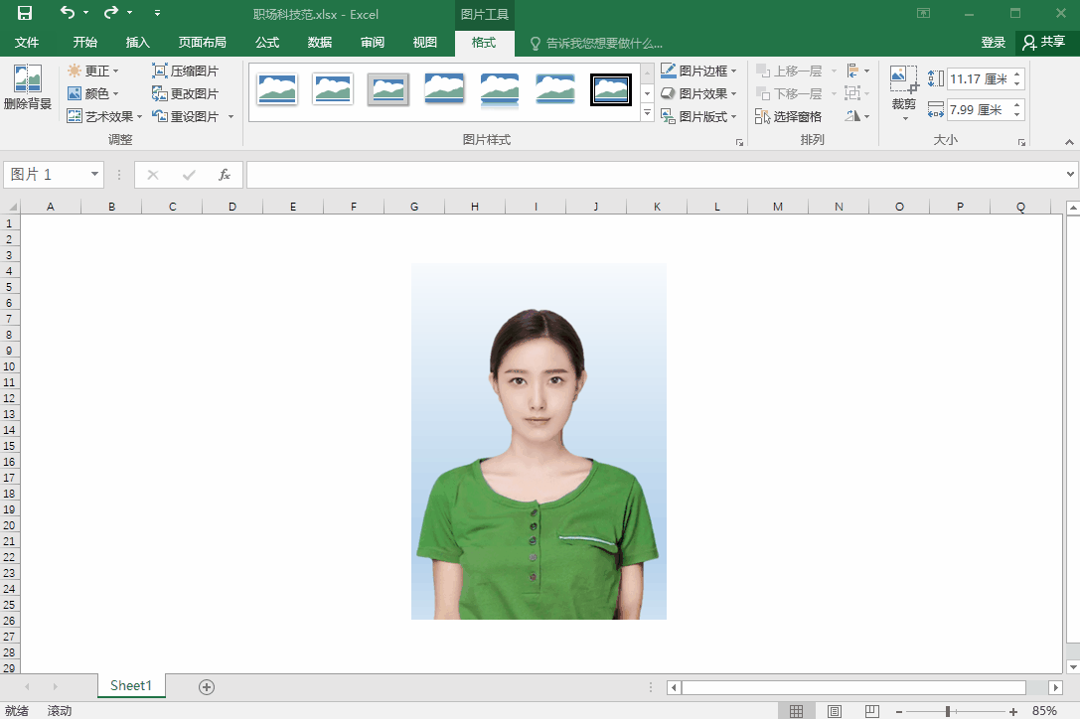Select the black double-frame picture style thumbnail
The image size is (1080, 719).
[x=610, y=89]
